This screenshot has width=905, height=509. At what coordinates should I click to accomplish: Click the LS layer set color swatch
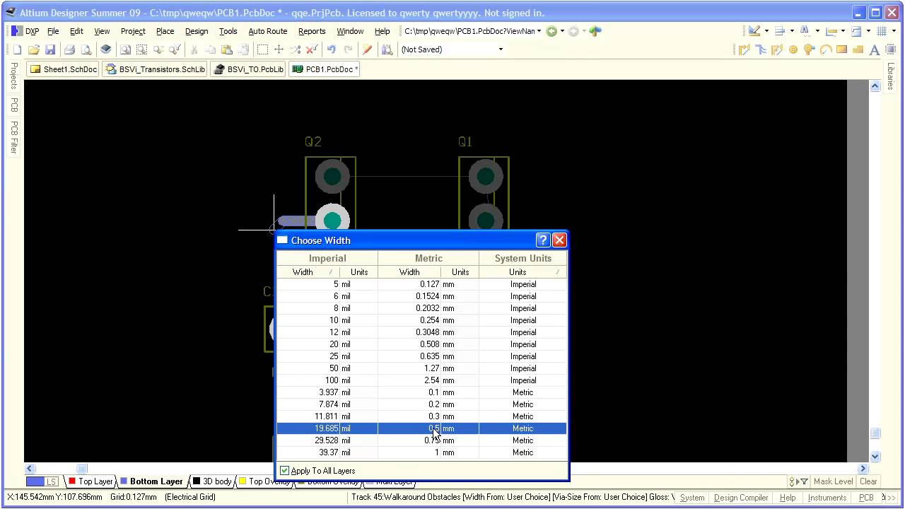(42, 481)
